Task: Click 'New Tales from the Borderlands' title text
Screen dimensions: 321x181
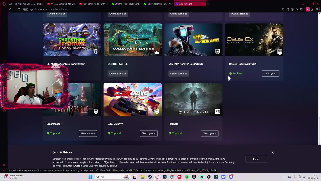Action: 186,64
